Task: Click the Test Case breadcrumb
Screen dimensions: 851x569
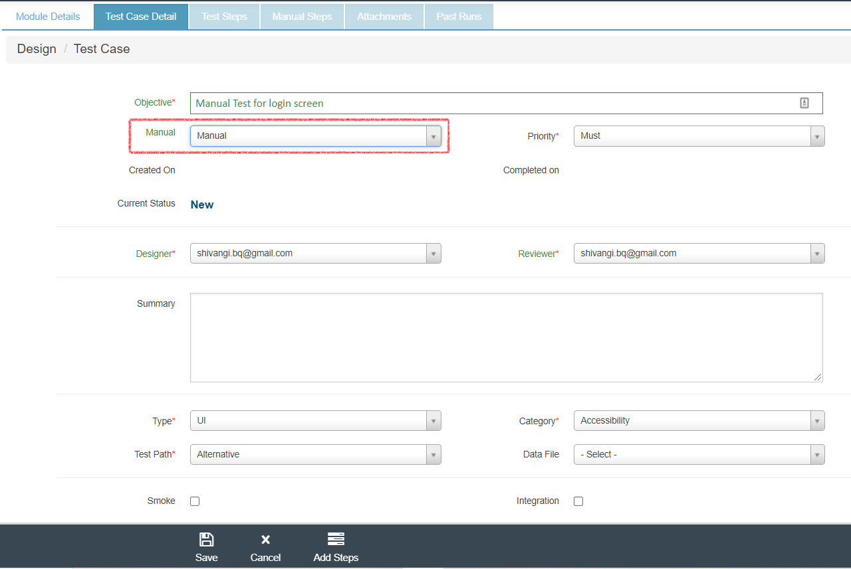Action: point(102,49)
